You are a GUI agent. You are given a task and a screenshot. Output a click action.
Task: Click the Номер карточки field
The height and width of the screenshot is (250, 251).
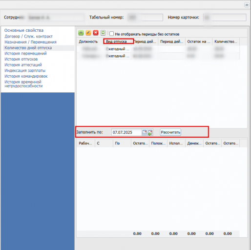coord(225,18)
